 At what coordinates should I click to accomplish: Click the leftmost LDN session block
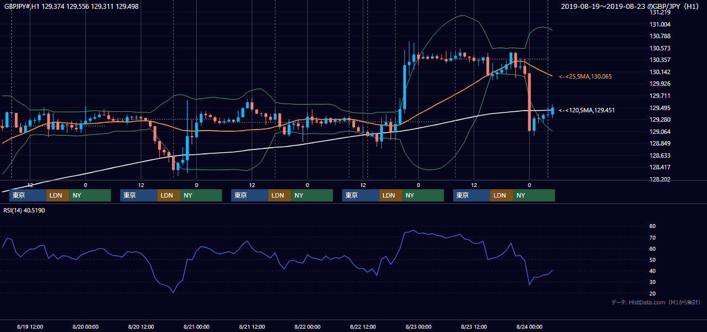tap(58, 195)
